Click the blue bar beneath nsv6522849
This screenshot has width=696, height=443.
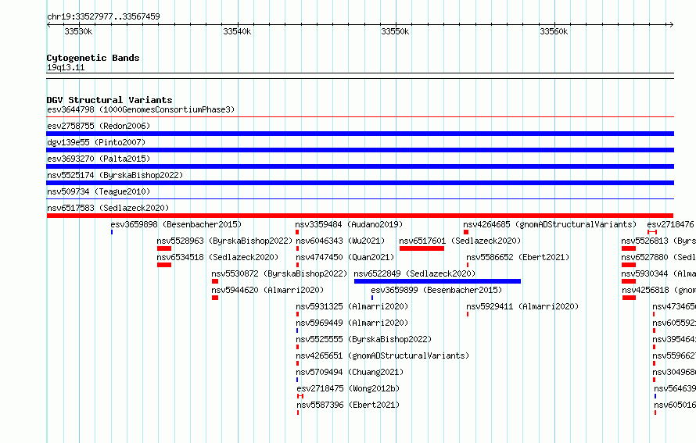tap(437, 281)
